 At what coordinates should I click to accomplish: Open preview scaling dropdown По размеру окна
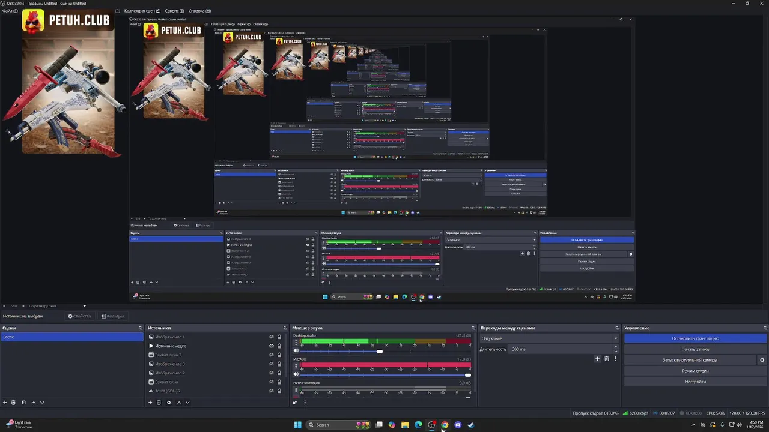pyautogui.click(x=58, y=306)
